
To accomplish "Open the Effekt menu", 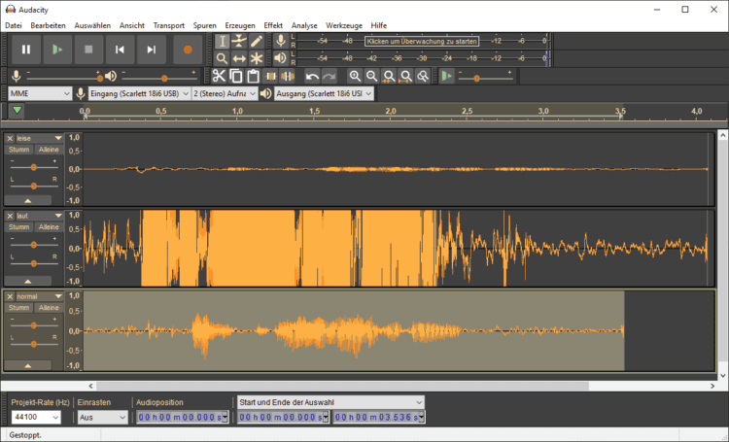I will click(273, 25).
